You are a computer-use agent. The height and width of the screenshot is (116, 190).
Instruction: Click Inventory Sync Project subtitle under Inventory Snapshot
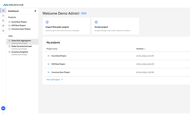19,55
